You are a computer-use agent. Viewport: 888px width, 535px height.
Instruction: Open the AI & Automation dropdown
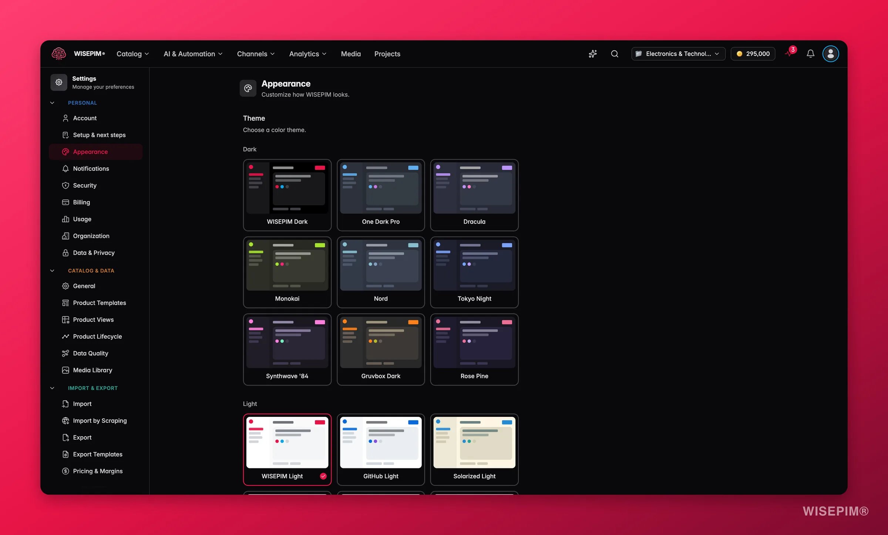(x=193, y=54)
